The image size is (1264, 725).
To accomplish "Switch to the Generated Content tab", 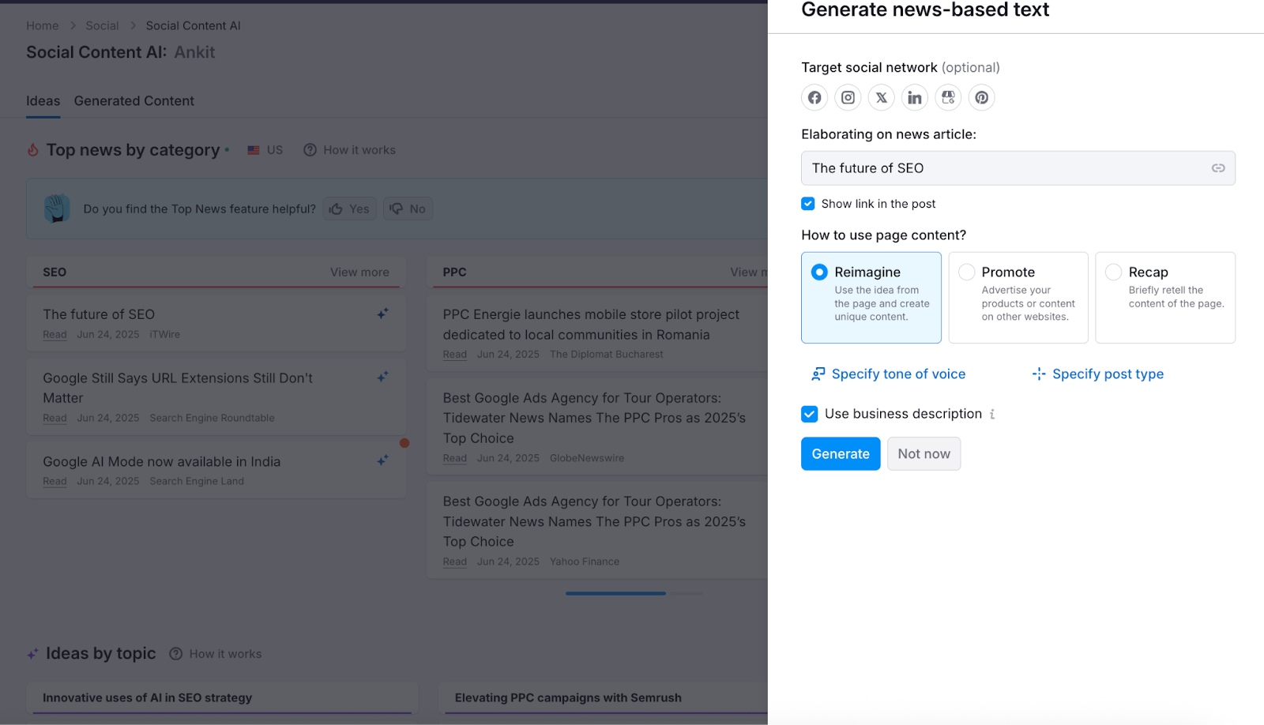I will [134, 101].
